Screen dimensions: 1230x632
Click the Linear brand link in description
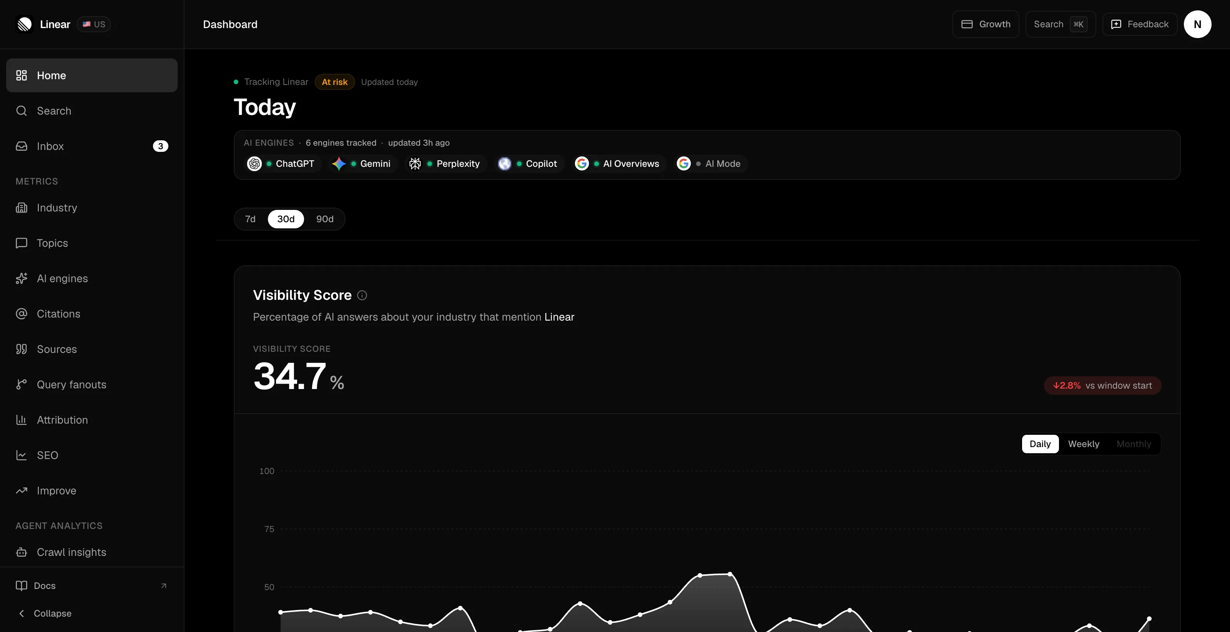click(x=559, y=317)
